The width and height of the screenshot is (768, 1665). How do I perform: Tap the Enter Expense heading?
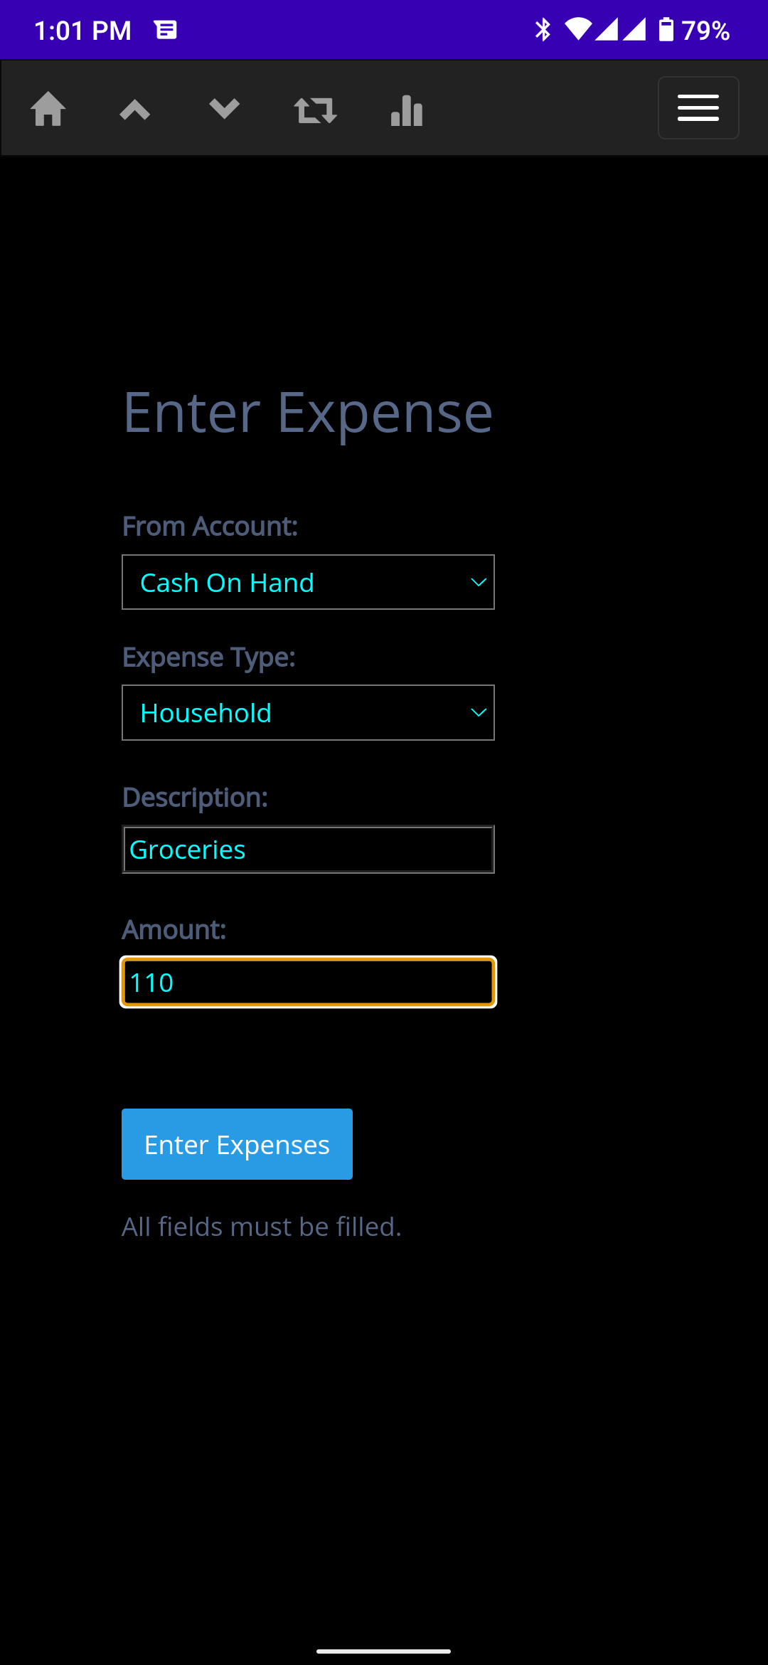point(307,413)
